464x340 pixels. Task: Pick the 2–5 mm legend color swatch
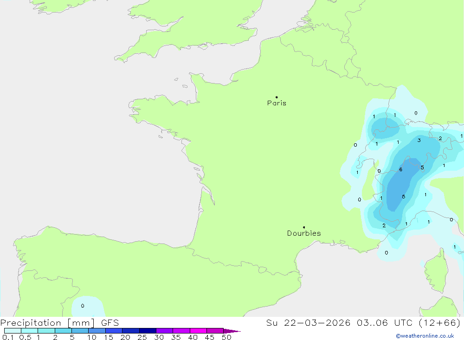click(63, 331)
